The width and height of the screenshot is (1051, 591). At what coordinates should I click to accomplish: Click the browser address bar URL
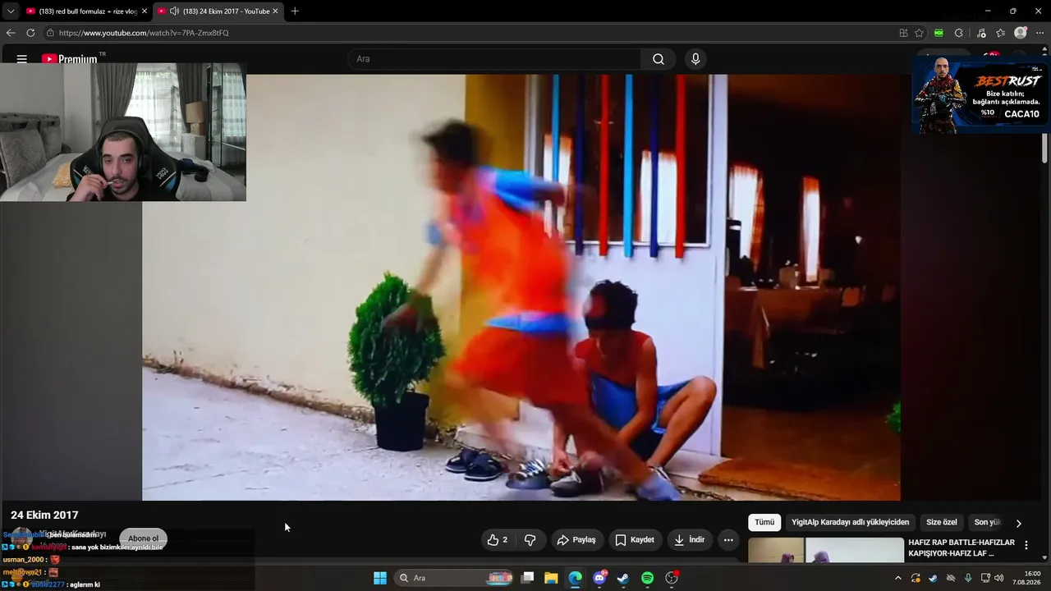tap(144, 33)
